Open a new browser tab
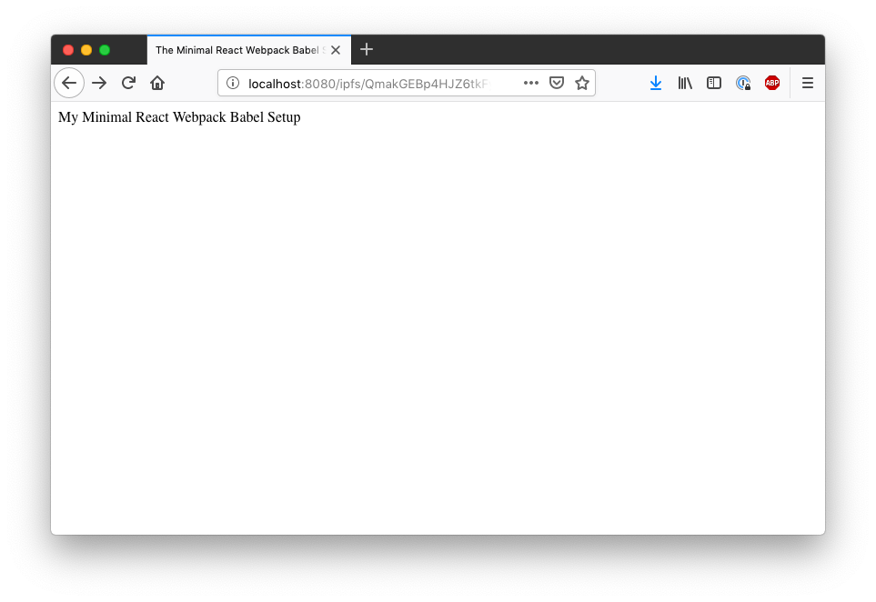The image size is (876, 602). 367,50
